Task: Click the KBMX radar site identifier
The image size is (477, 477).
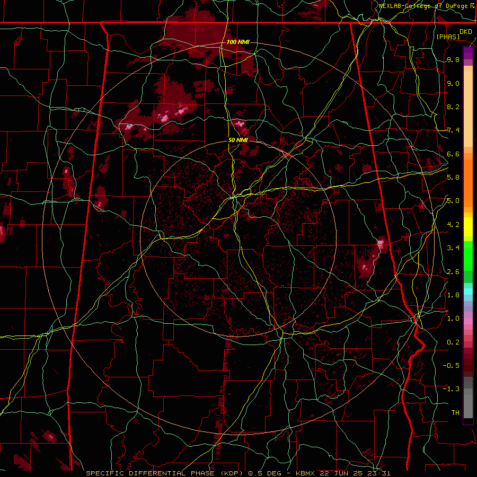Action: coord(305,473)
